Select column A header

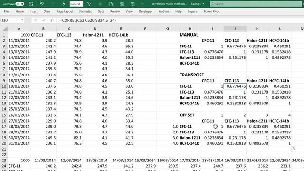click(19, 28)
